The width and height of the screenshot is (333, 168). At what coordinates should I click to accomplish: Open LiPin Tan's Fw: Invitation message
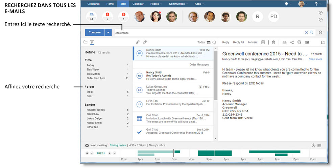click(173, 104)
